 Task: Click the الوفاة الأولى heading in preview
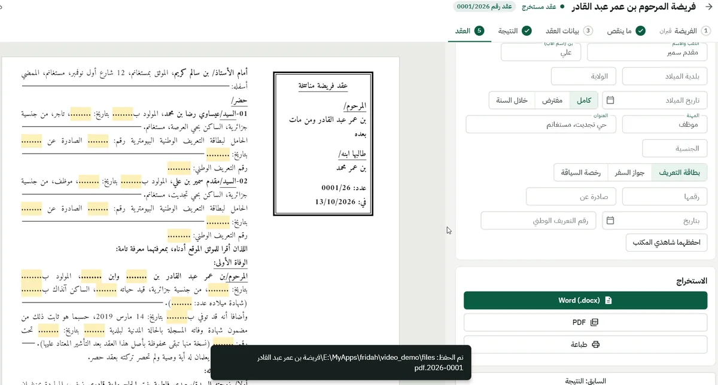[x=230, y=262]
